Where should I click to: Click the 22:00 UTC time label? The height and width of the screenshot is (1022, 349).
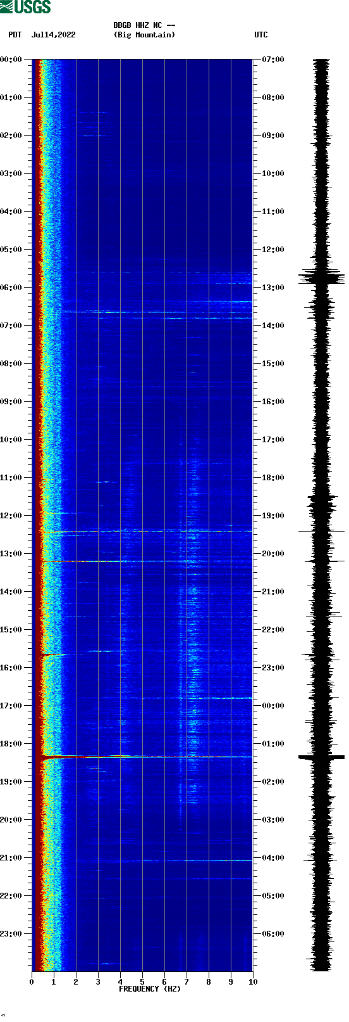point(273,630)
